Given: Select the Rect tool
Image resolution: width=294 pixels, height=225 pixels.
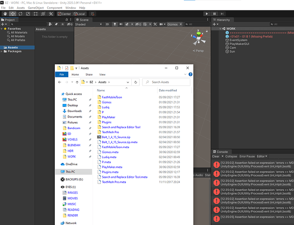Looking at the screenshot, I should click(x=36, y=13).
